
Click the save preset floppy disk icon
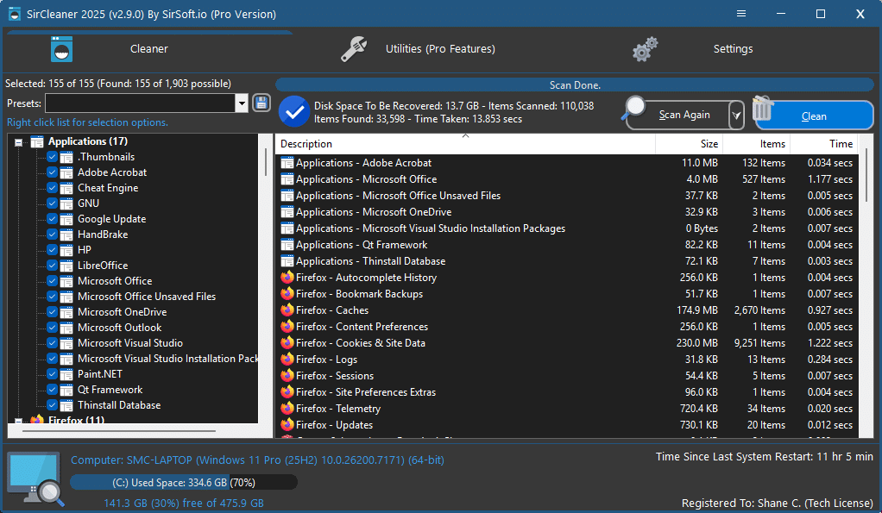click(261, 103)
